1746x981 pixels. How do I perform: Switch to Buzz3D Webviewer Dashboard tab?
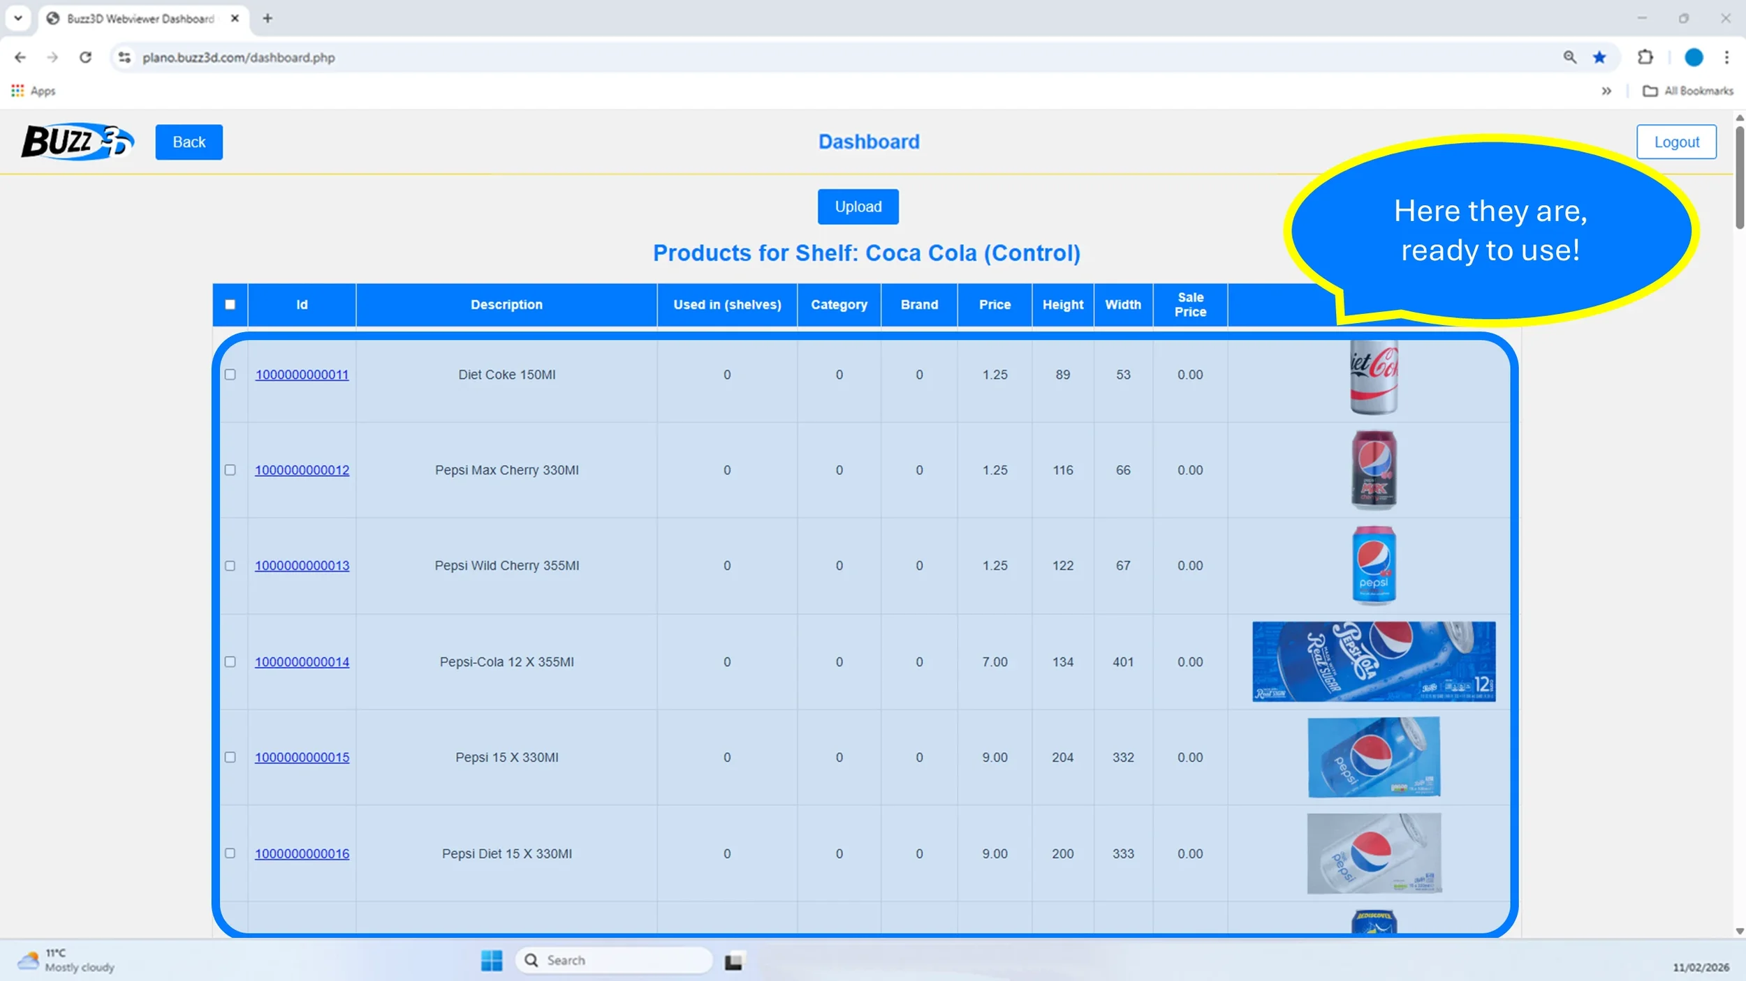(140, 19)
